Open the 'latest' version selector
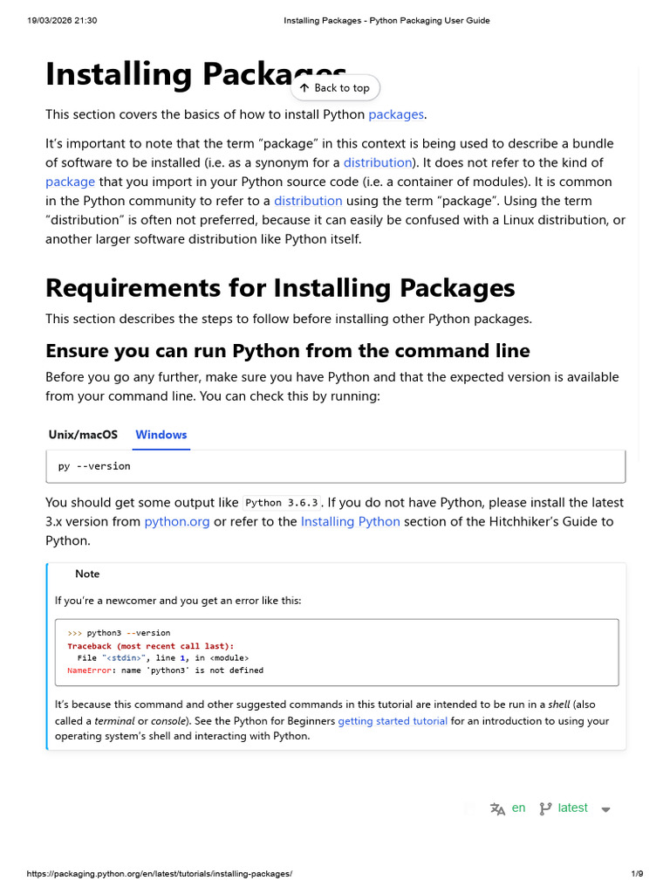This screenshot has height=894, width=670. [572, 808]
